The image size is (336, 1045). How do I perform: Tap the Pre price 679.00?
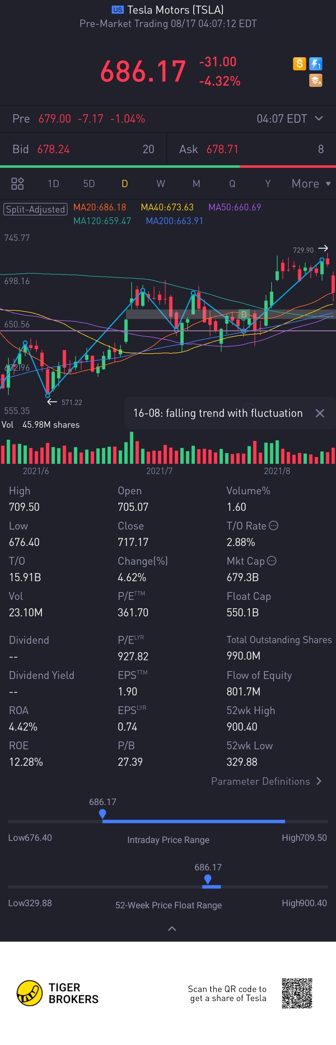(55, 119)
